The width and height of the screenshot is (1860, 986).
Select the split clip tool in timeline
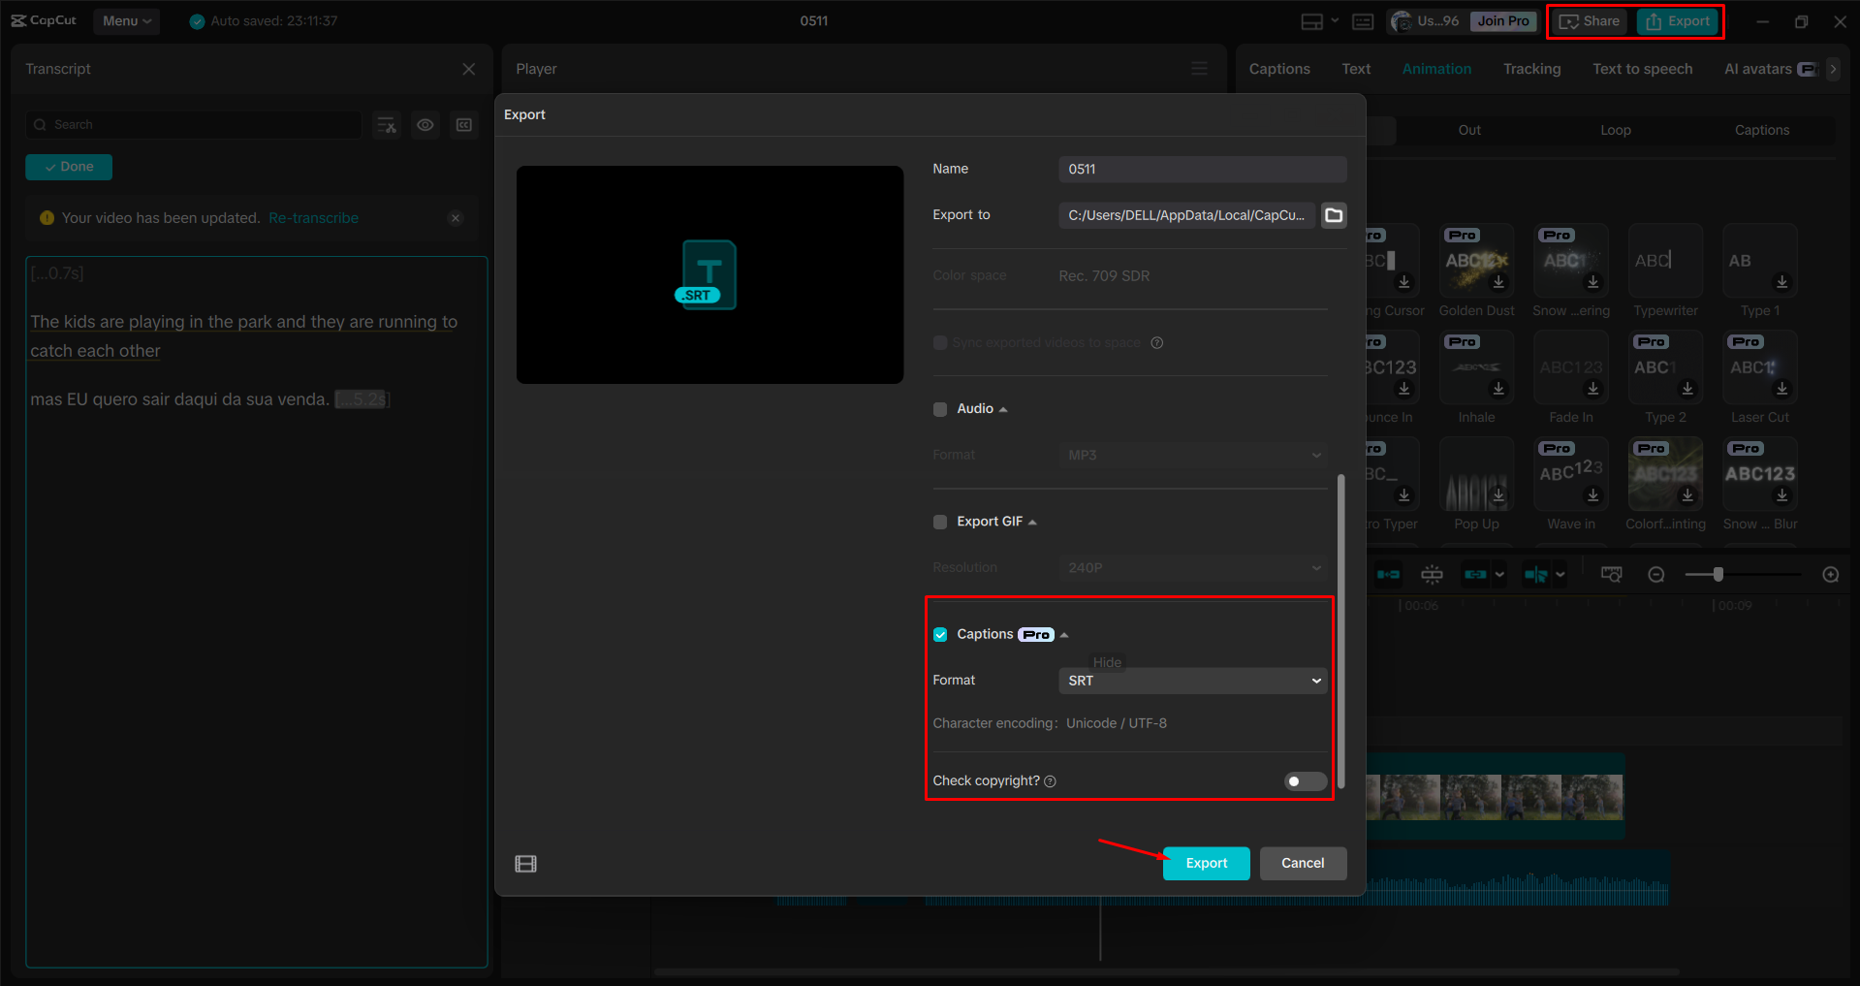[1537, 573]
